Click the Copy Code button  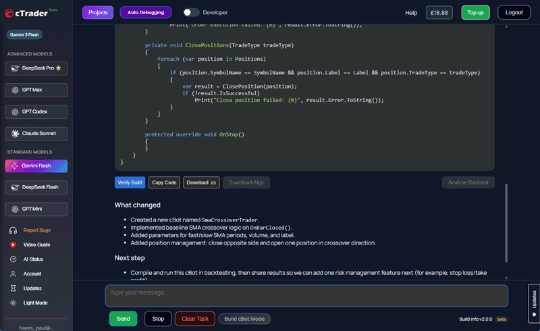164,182
